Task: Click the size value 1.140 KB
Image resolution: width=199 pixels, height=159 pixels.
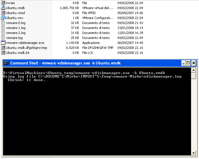Action: (72, 43)
